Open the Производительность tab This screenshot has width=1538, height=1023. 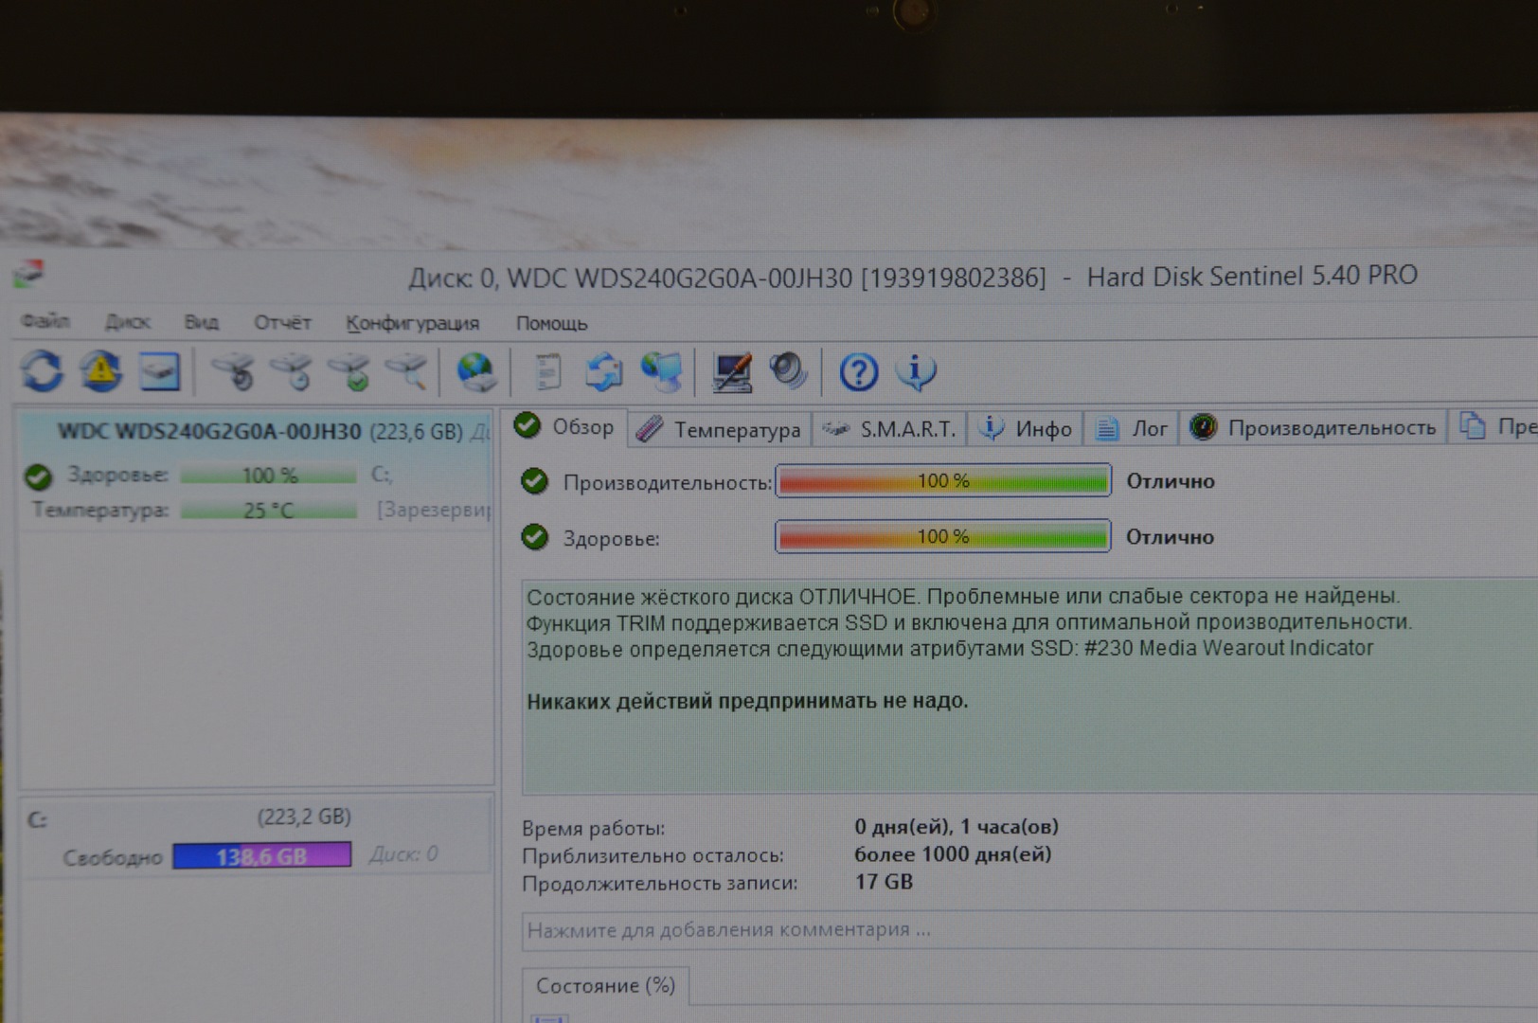pyautogui.click(x=1314, y=428)
